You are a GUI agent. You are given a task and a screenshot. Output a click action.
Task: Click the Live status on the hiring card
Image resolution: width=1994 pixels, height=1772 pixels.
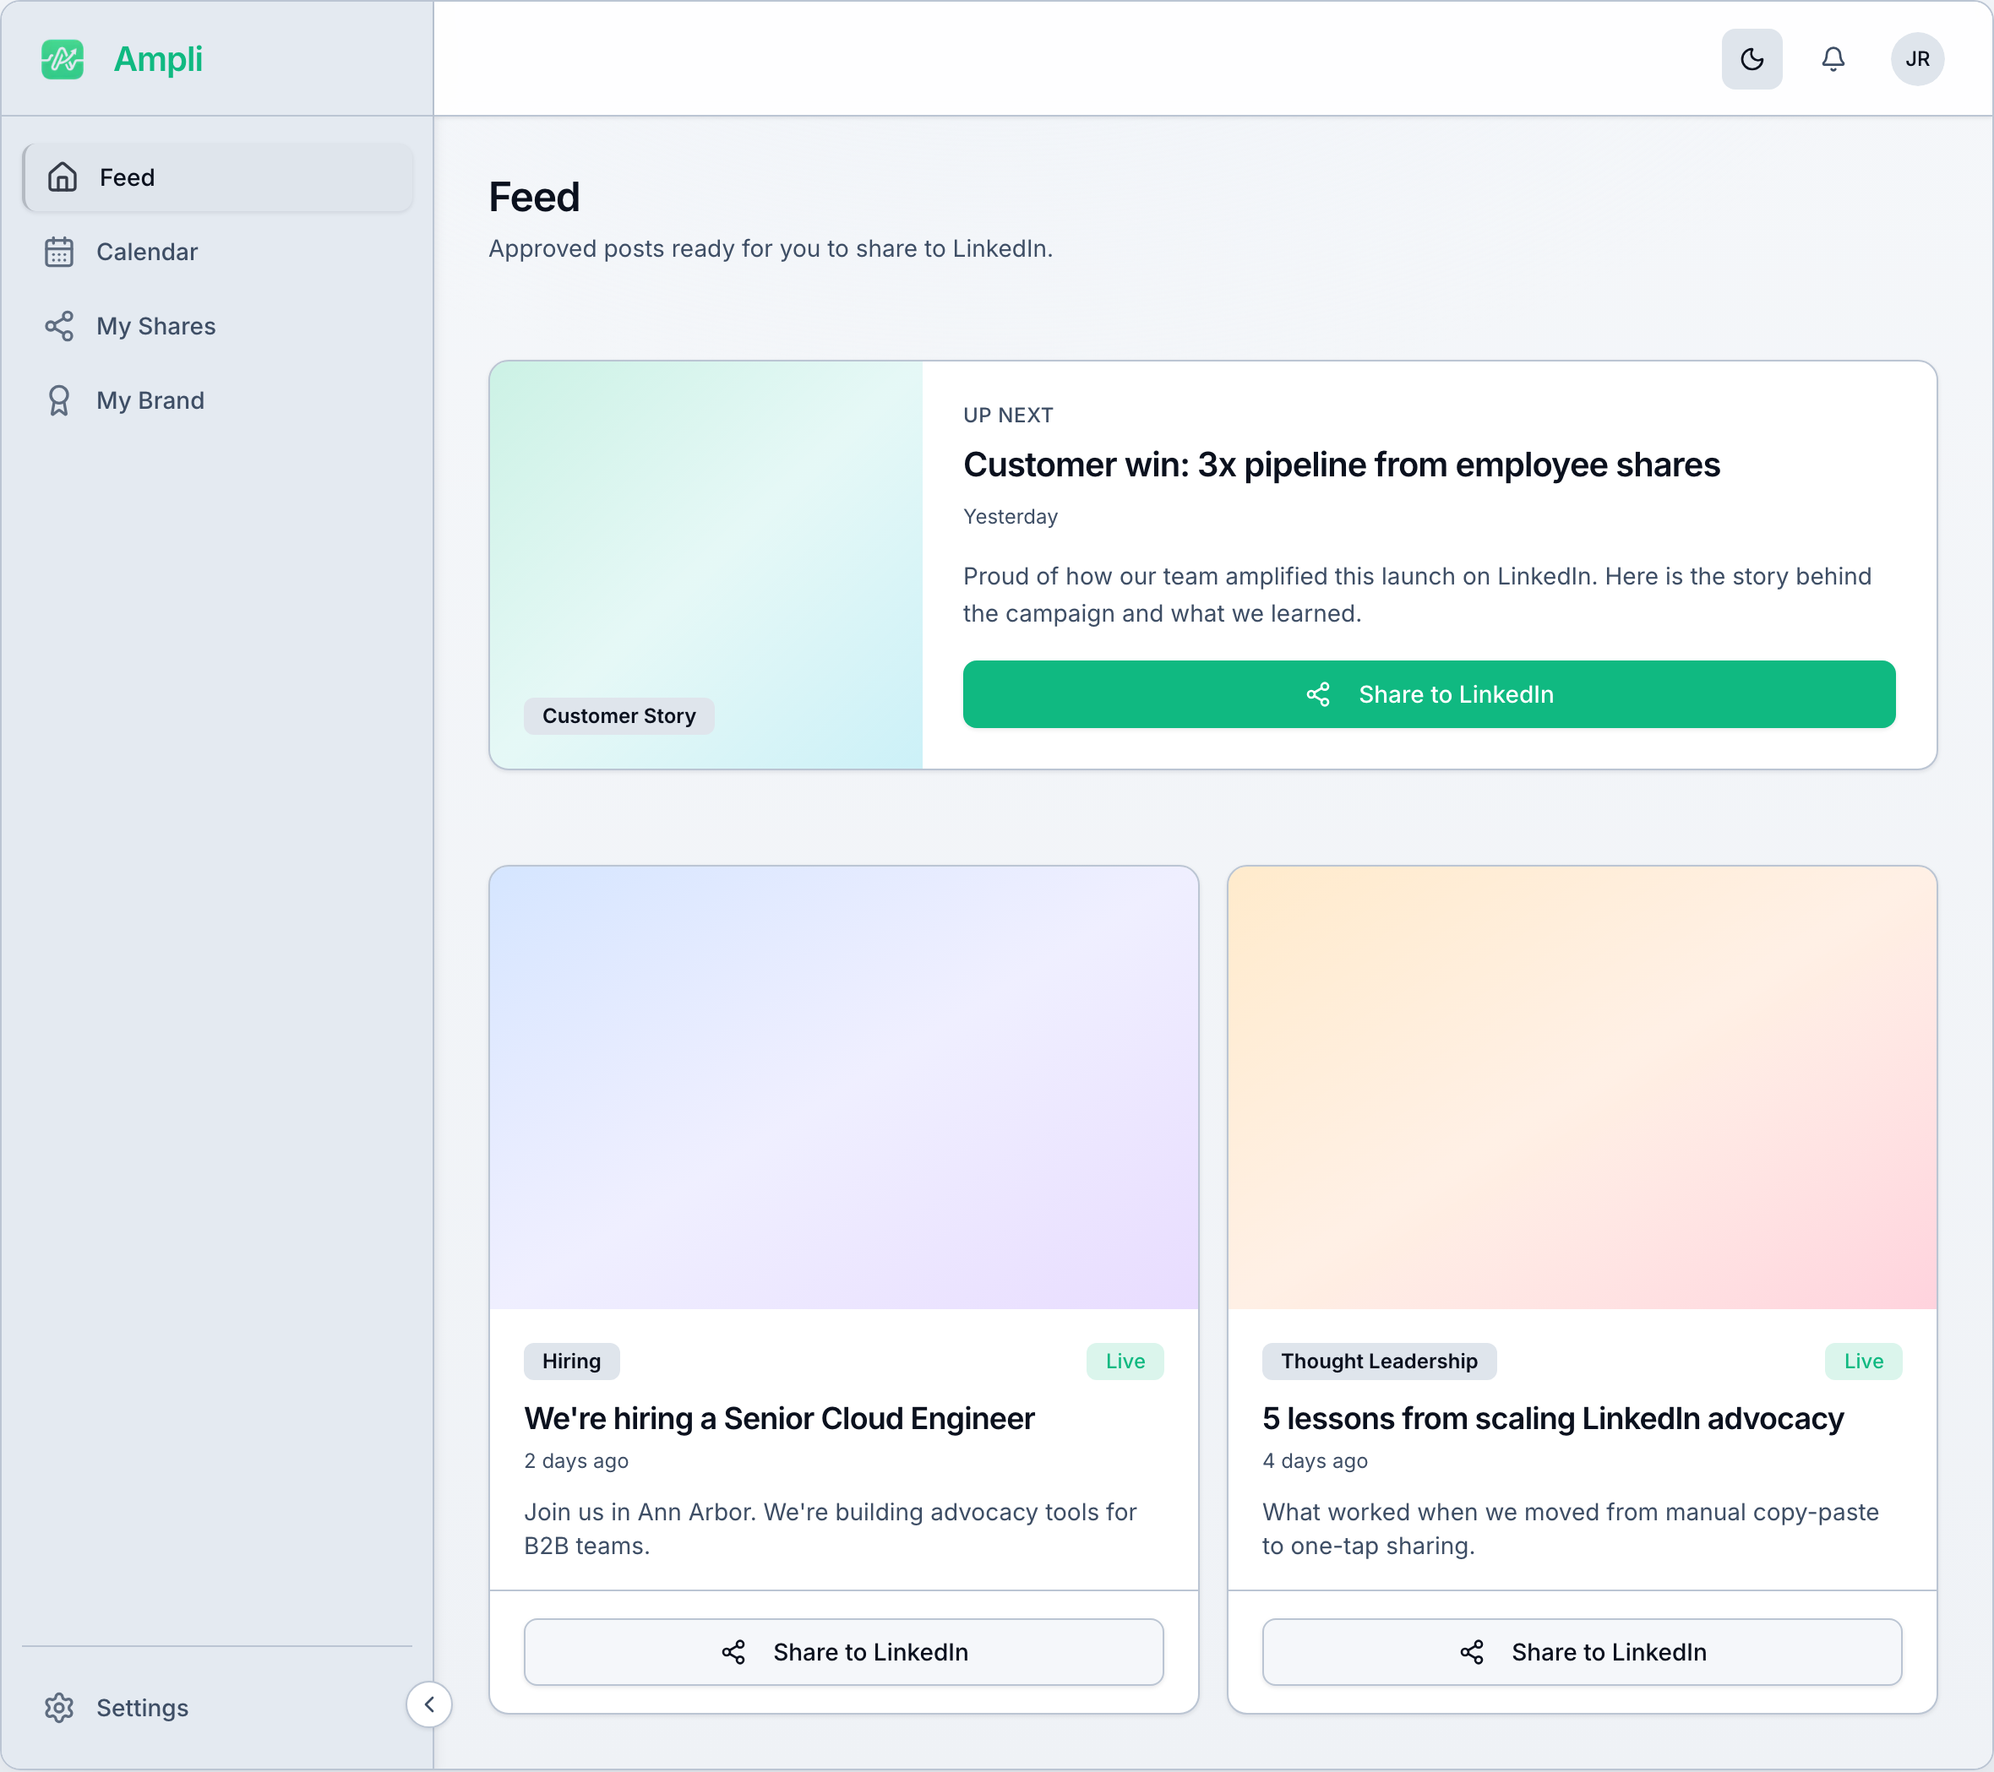[1125, 1362]
